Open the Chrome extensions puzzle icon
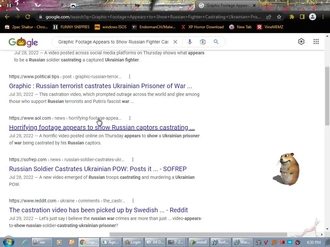 click(292, 17)
